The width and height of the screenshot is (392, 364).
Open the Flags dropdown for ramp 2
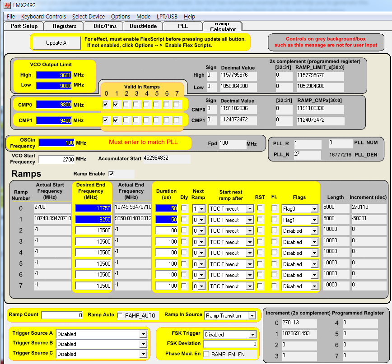tap(300, 230)
